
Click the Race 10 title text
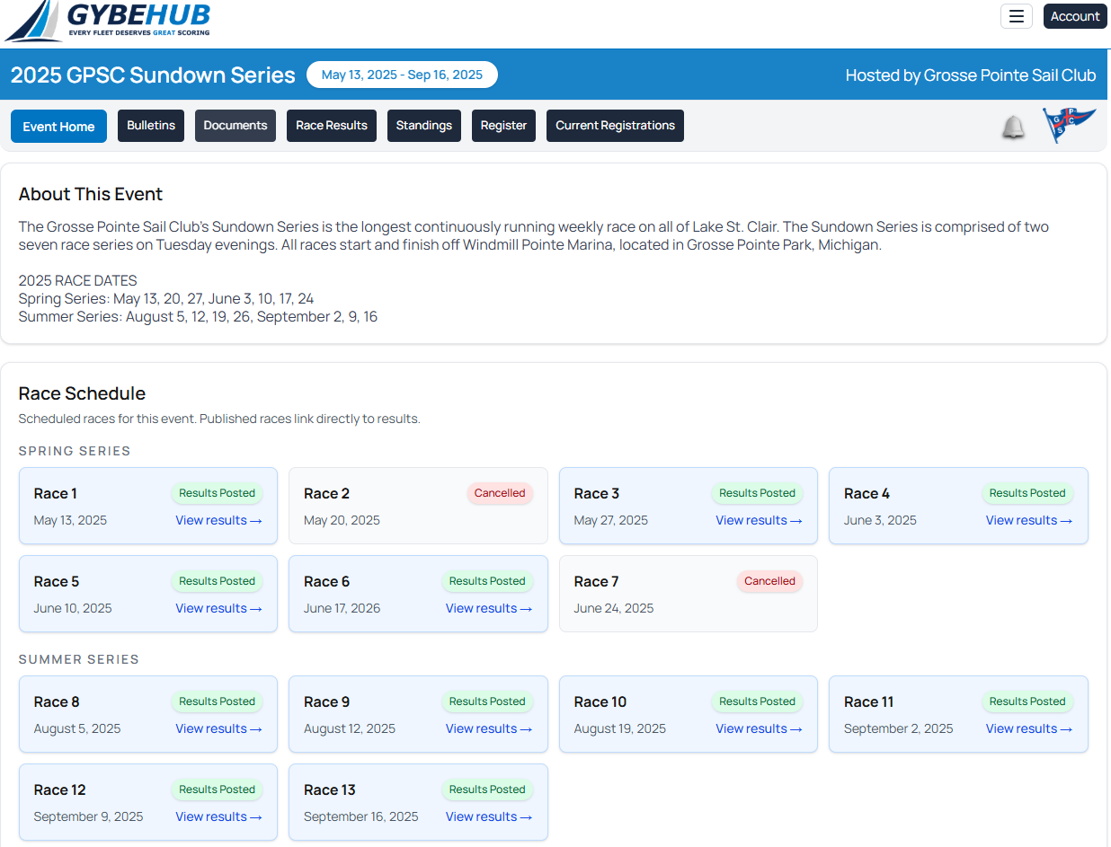click(600, 701)
